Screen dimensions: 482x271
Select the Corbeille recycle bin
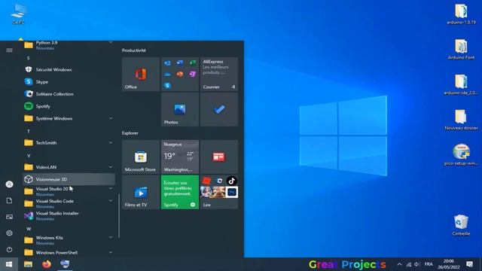[x=461, y=225]
